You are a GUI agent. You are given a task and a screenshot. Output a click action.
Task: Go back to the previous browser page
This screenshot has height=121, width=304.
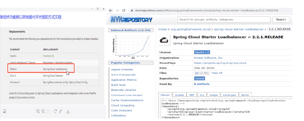pos(110,11)
